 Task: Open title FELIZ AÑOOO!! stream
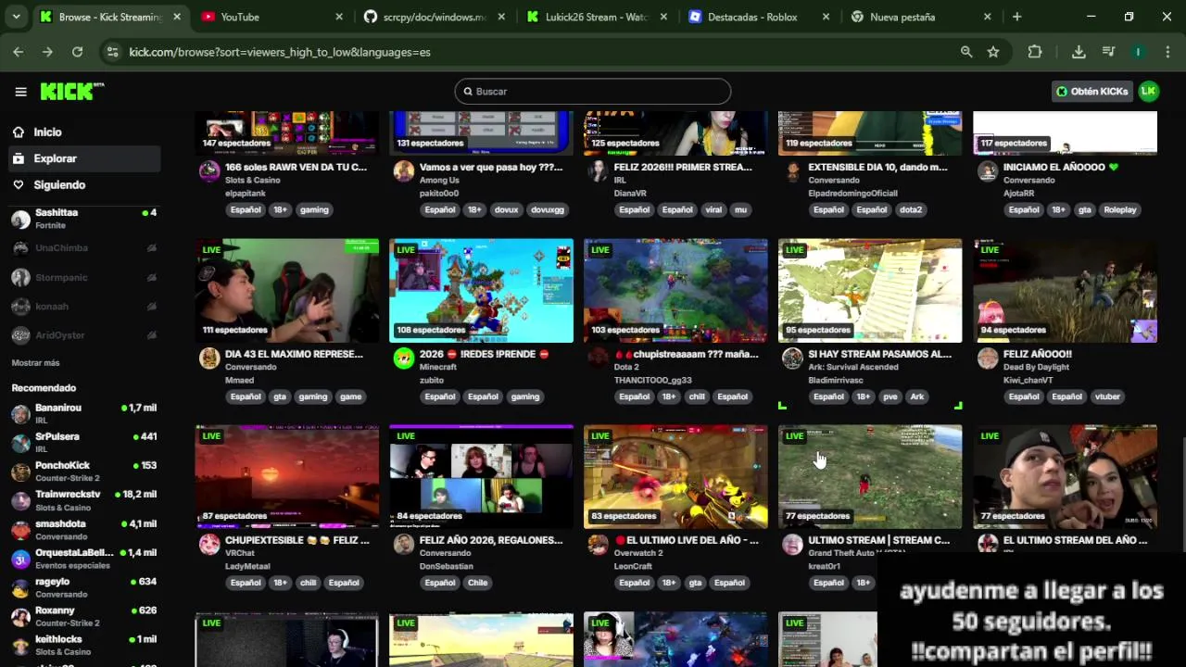tap(1037, 354)
